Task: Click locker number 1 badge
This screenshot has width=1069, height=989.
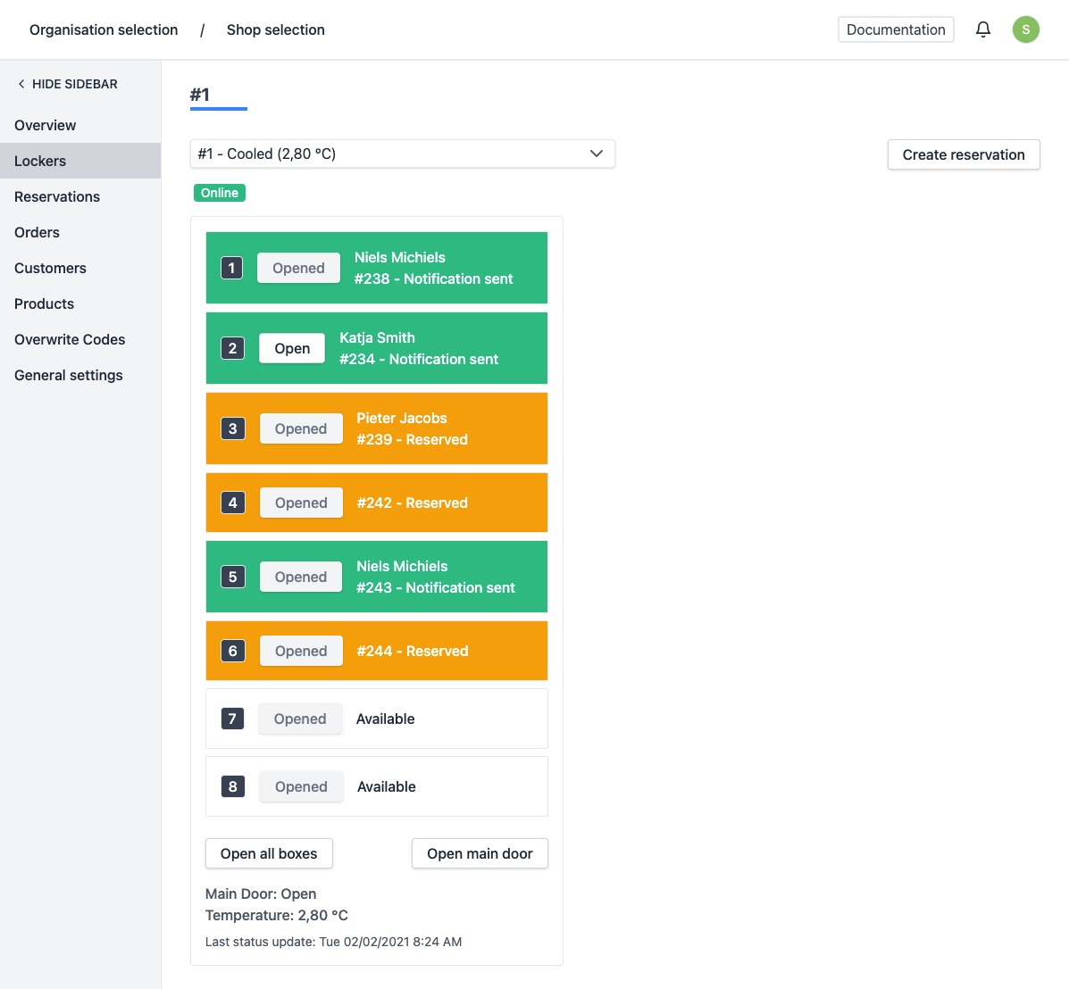Action: (x=231, y=268)
